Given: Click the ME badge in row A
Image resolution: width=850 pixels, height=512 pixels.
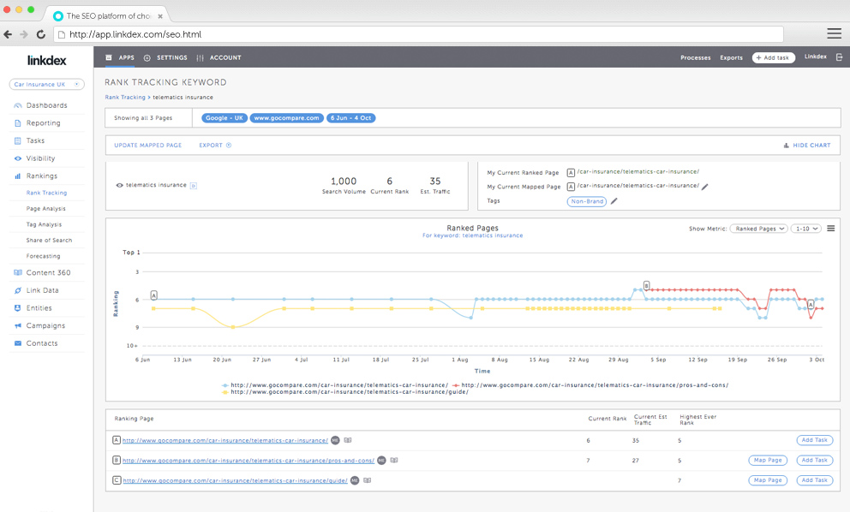Looking at the screenshot, I should tap(336, 440).
